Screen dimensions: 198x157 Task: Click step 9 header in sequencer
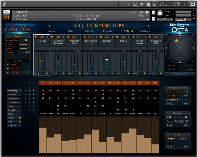(x=103, y=83)
